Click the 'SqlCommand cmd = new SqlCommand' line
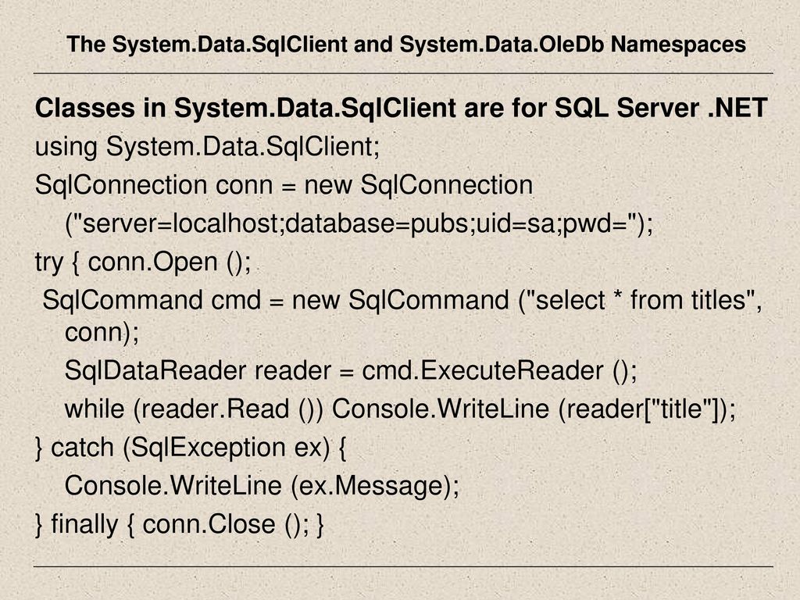The image size is (800, 600). click(402, 300)
